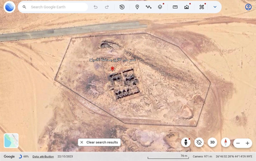Undo the last action

96,7
